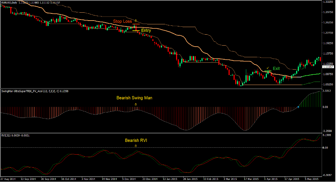Click the 1.22750 price axis level
Screen dimensions: 336x182
(x=328, y=33)
